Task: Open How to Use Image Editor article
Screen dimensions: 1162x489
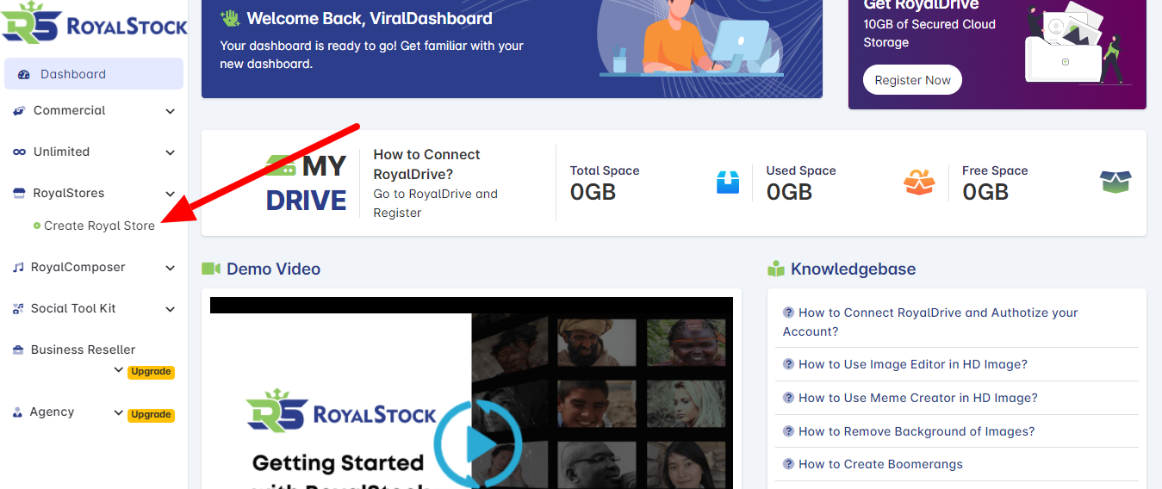Action: pyautogui.click(x=913, y=364)
